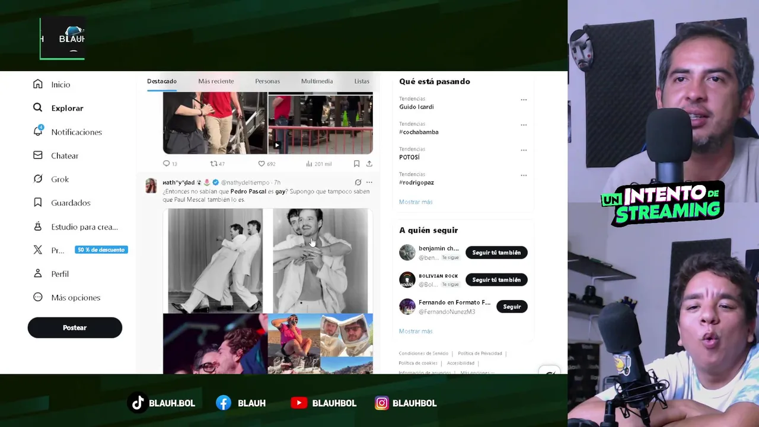Open options for #cochabamba trend
Image resolution: width=759 pixels, height=427 pixels.
(x=524, y=125)
